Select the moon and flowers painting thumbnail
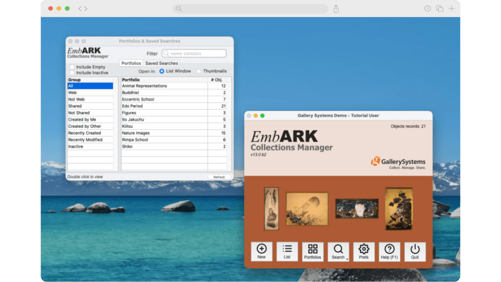This screenshot has width=501, height=282. [x=307, y=209]
